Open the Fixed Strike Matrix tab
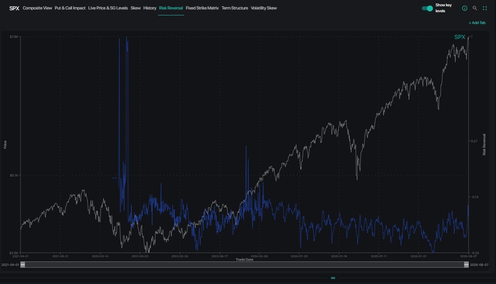This screenshot has width=496, height=284. (202, 8)
